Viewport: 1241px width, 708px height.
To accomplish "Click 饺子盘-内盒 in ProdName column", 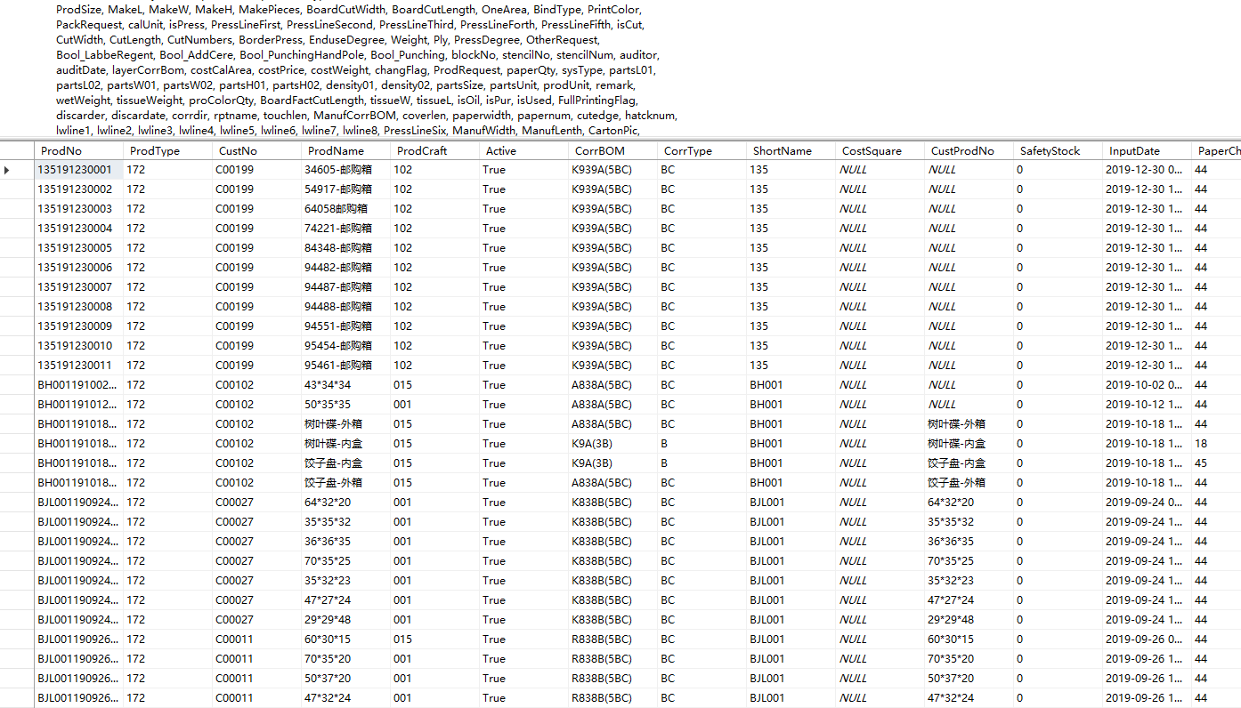I will point(345,463).
